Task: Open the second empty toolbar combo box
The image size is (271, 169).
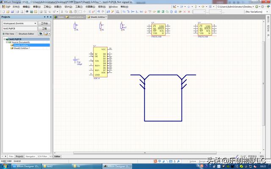Action: point(215,12)
